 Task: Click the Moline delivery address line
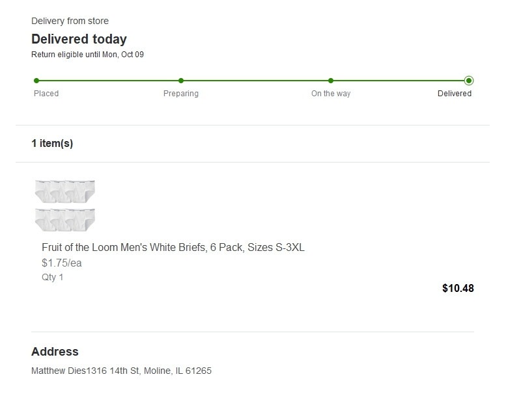coord(121,371)
